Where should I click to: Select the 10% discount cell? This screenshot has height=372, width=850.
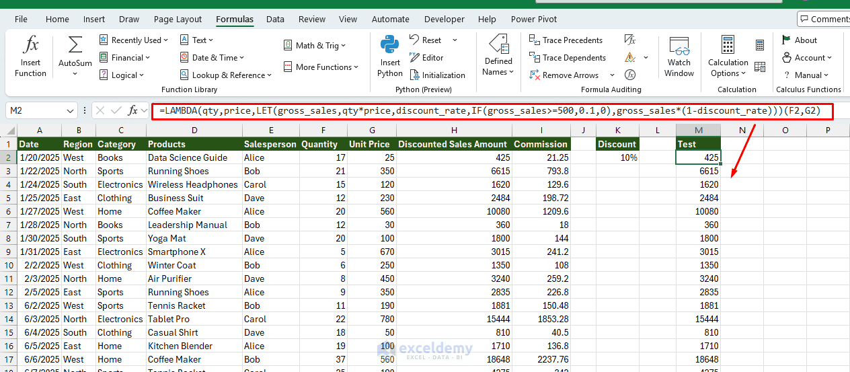[617, 157]
